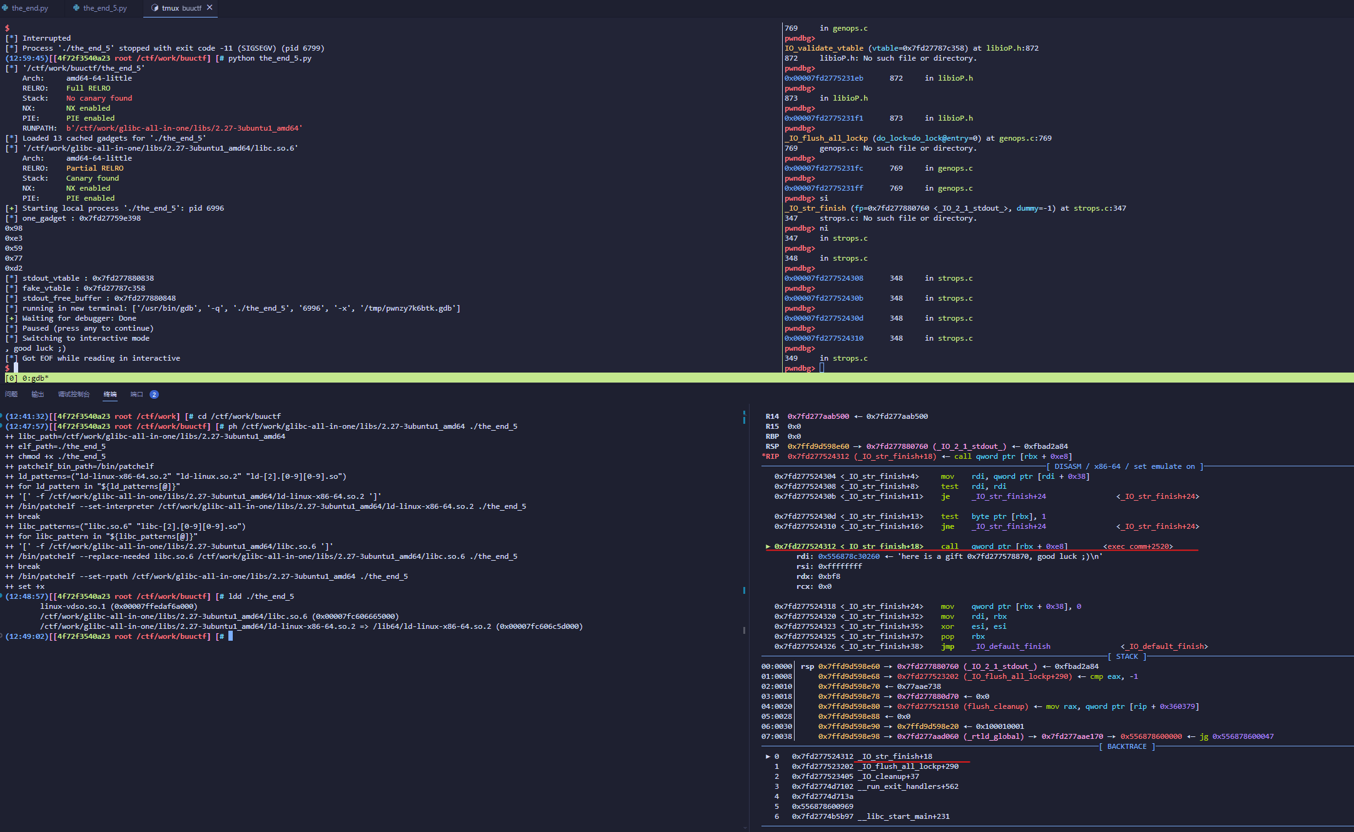Screen dimensions: 1354x832
Task: Click the 'ldd ./the_end_5' command line
Action: point(150,596)
